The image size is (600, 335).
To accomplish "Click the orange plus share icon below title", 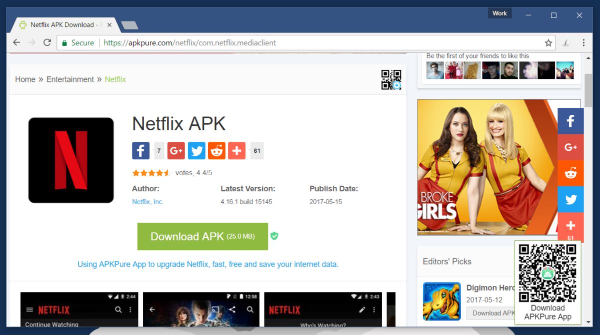I will click(x=236, y=151).
